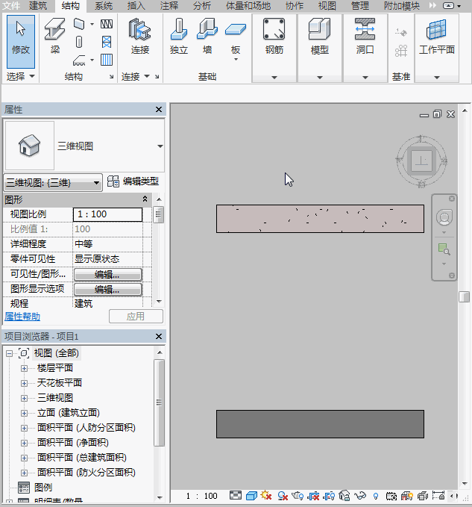
Task: Select the beam system tool icon
Action: (x=107, y=60)
